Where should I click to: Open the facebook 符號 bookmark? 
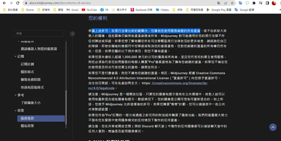click(141, 10)
